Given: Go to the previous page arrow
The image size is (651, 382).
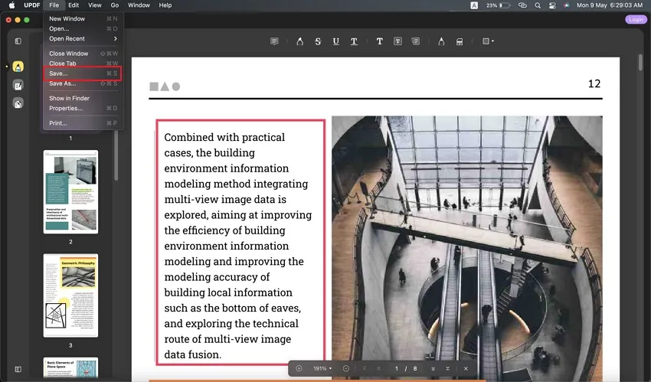Looking at the screenshot, I should click(x=378, y=368).
